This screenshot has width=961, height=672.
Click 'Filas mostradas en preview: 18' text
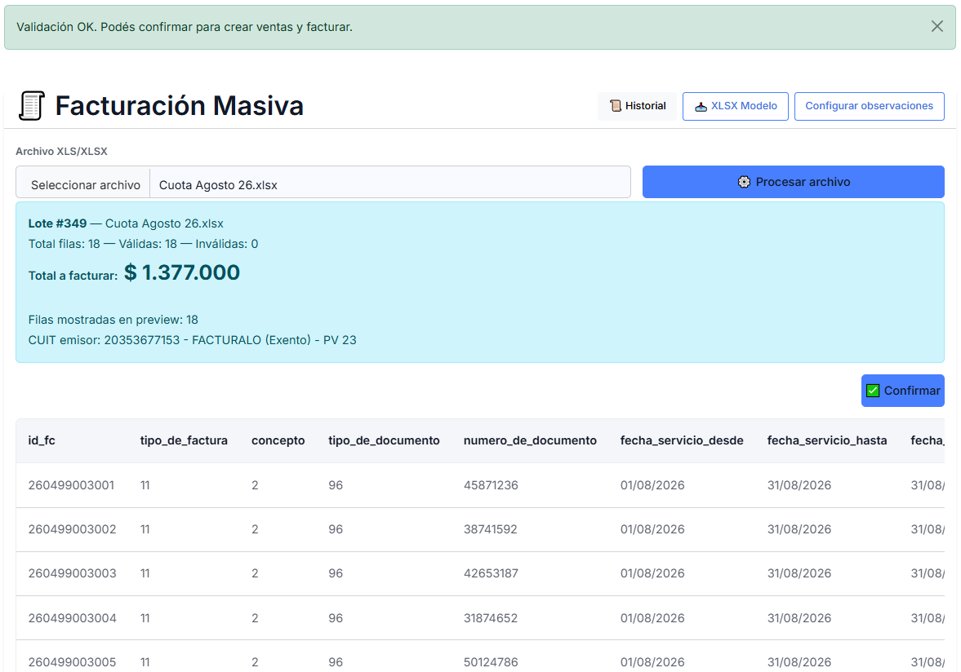click(113, 320)
